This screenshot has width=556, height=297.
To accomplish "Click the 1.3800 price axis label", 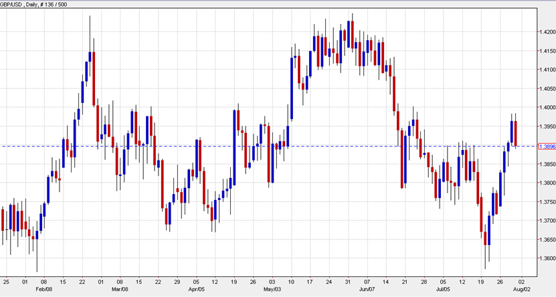I will [x=547, y=183].
